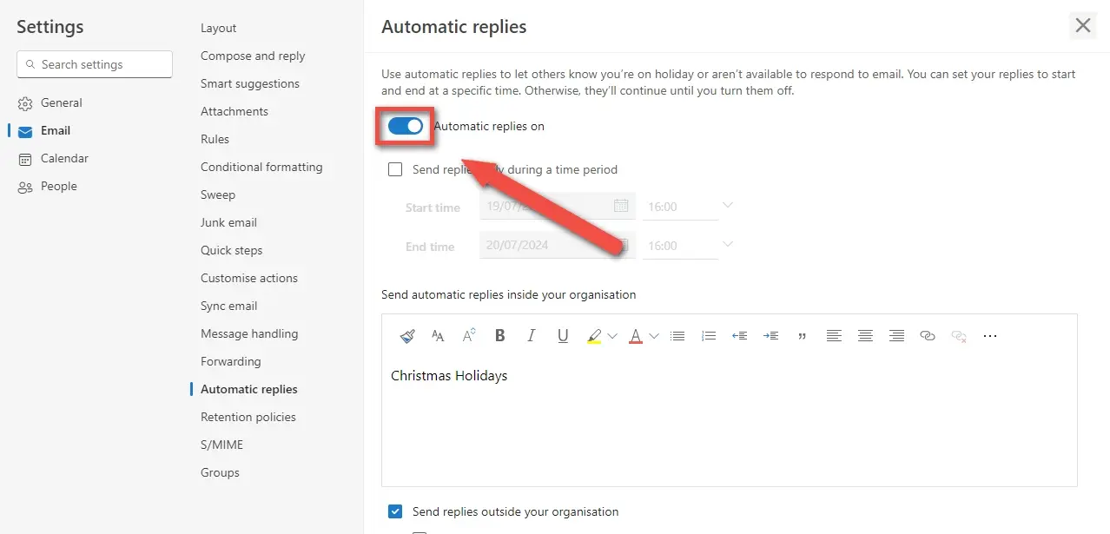1110x534 pixels.
Task: Open more formatting options ellipsis
Action: coord(989,336)
